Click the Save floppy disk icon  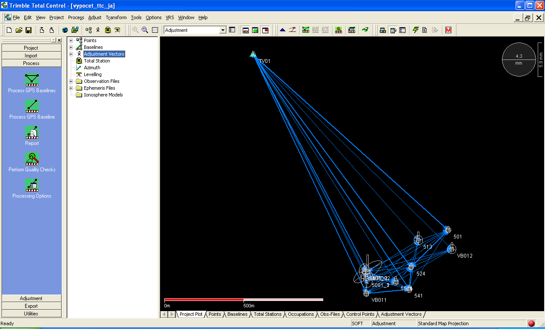pos(29,30)
